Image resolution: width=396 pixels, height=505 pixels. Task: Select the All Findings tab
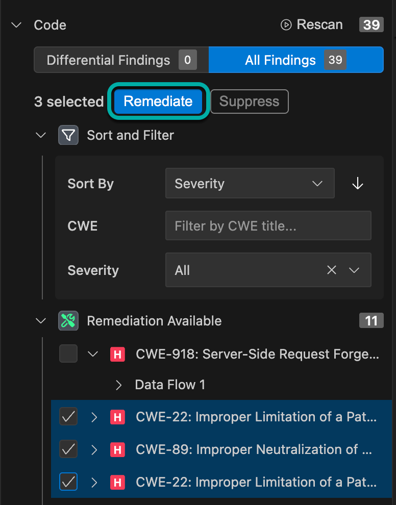295,60
